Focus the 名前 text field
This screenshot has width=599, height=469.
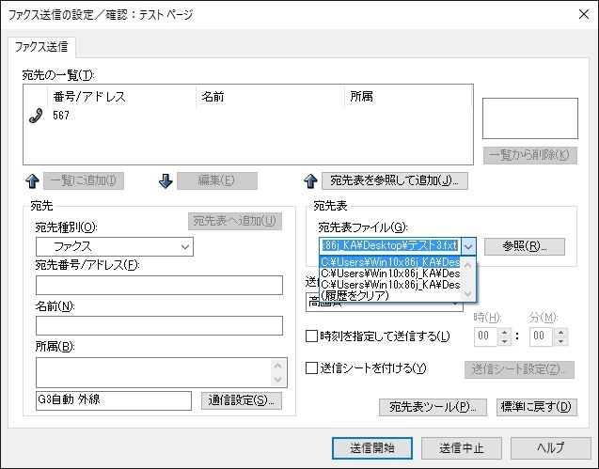(159, 325)
